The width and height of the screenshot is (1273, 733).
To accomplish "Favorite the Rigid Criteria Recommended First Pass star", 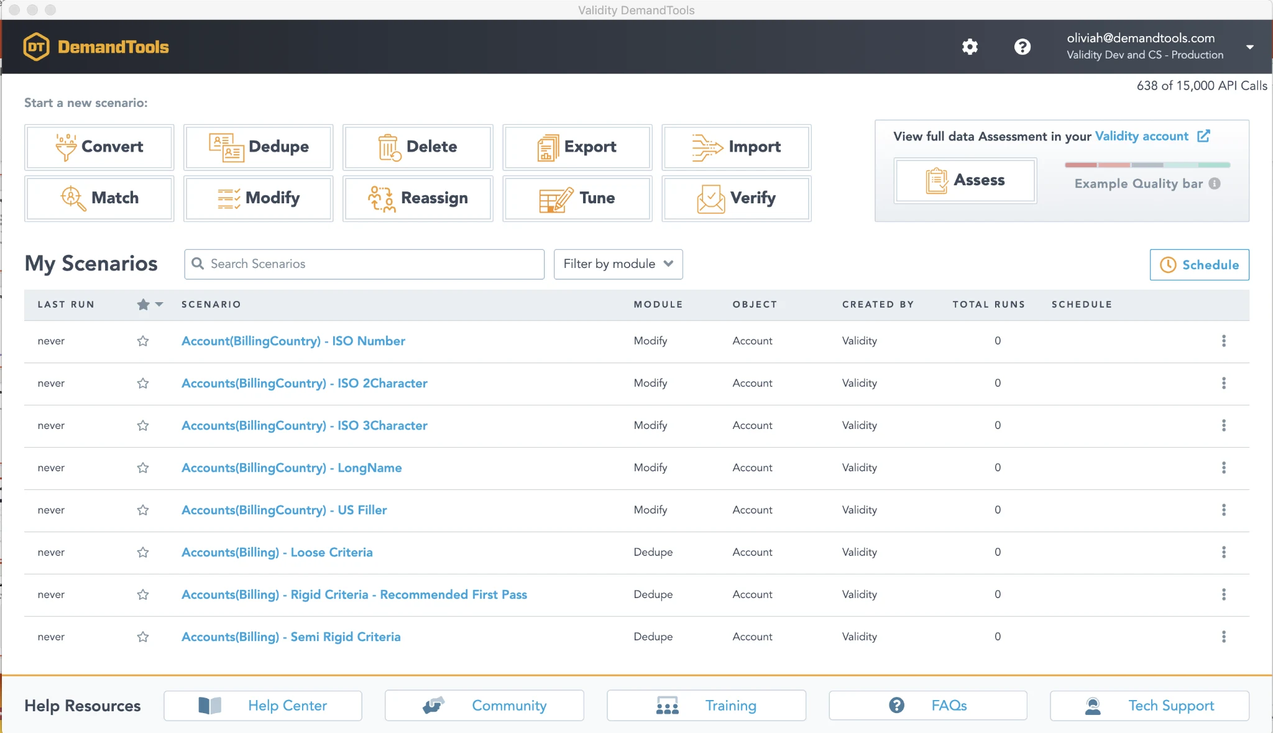I will 143,594.
